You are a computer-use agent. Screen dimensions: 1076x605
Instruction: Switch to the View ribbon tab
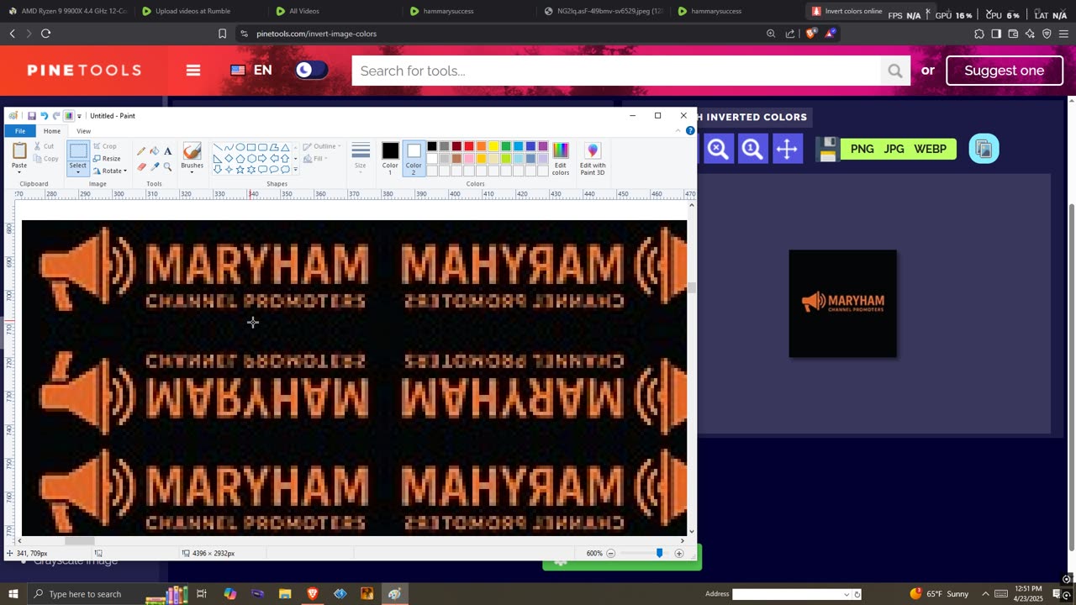point(83,131)
